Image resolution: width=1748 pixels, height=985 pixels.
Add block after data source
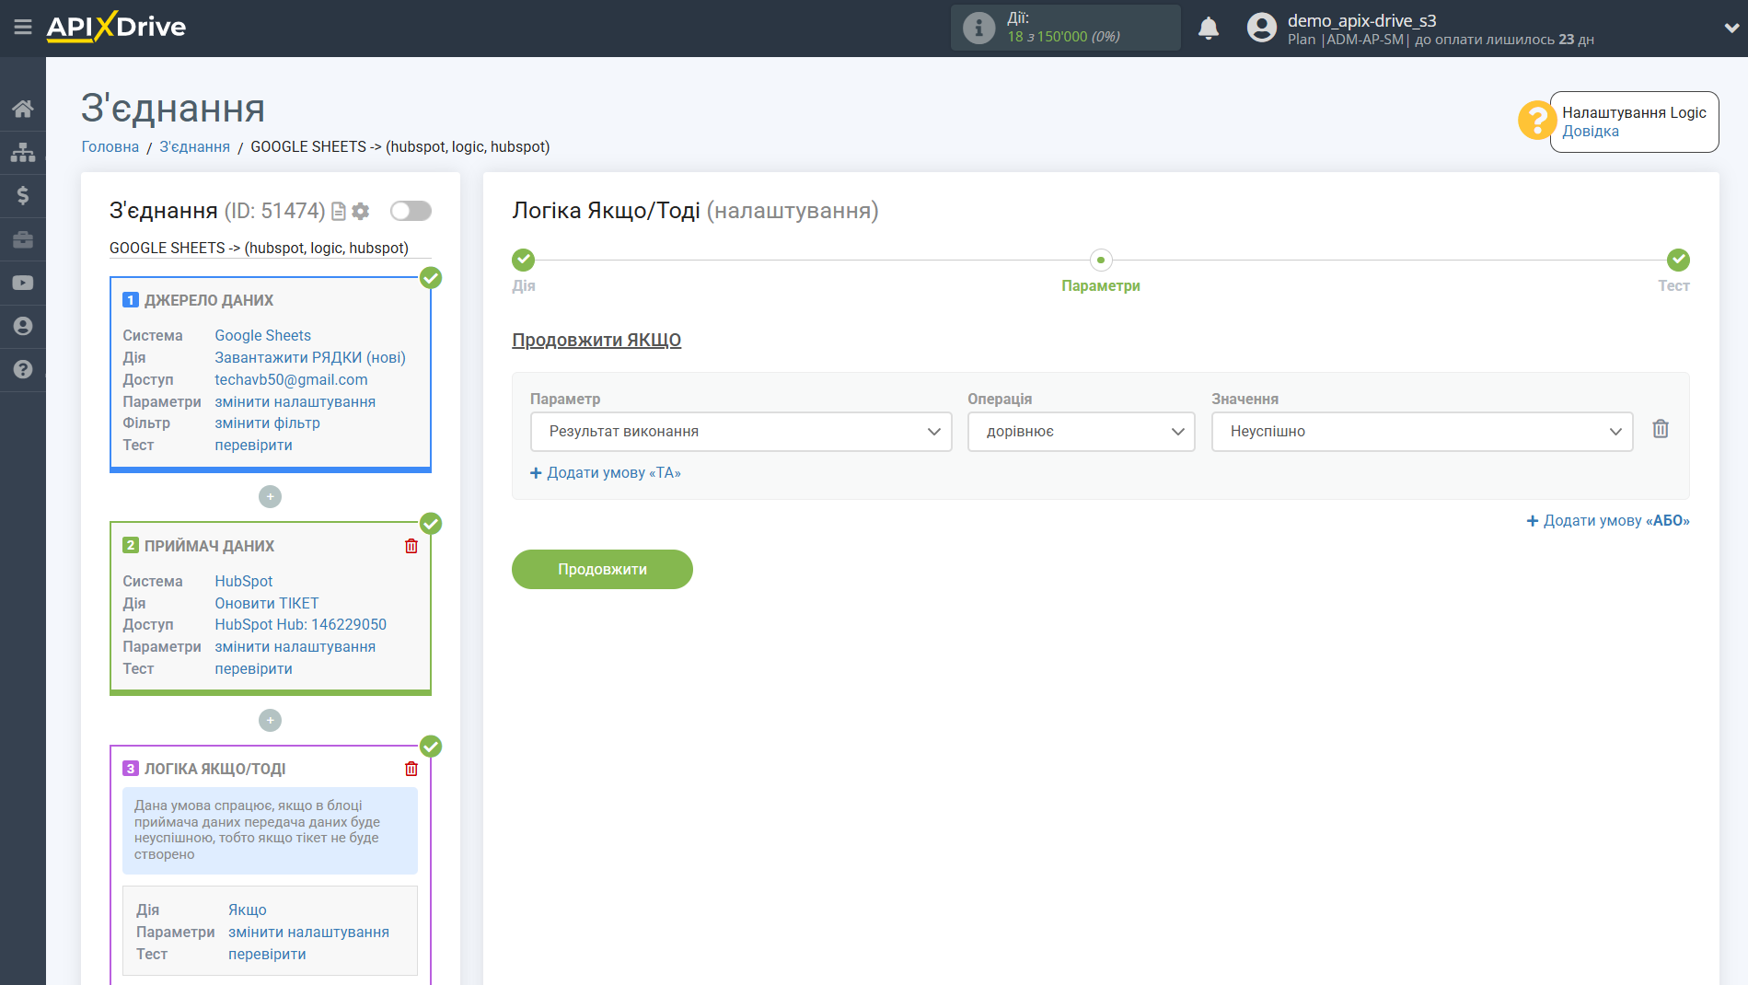tap(270, 497)
